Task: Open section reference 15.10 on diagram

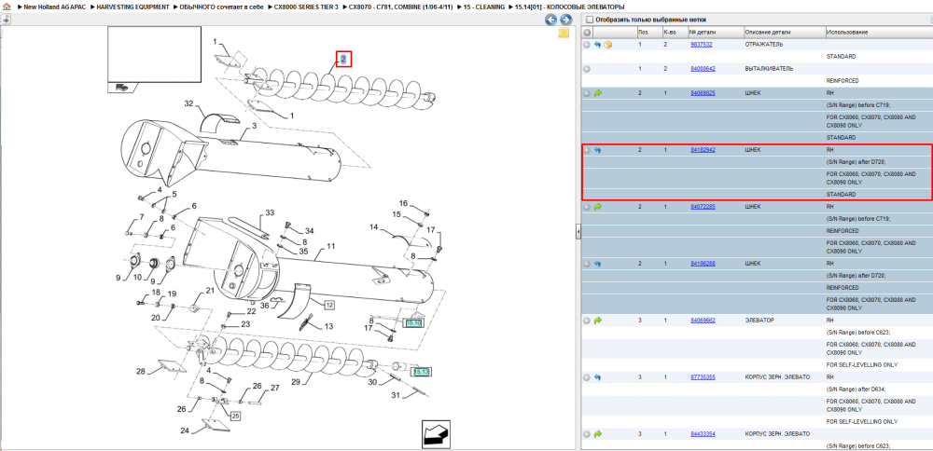Action: point(412,322)
